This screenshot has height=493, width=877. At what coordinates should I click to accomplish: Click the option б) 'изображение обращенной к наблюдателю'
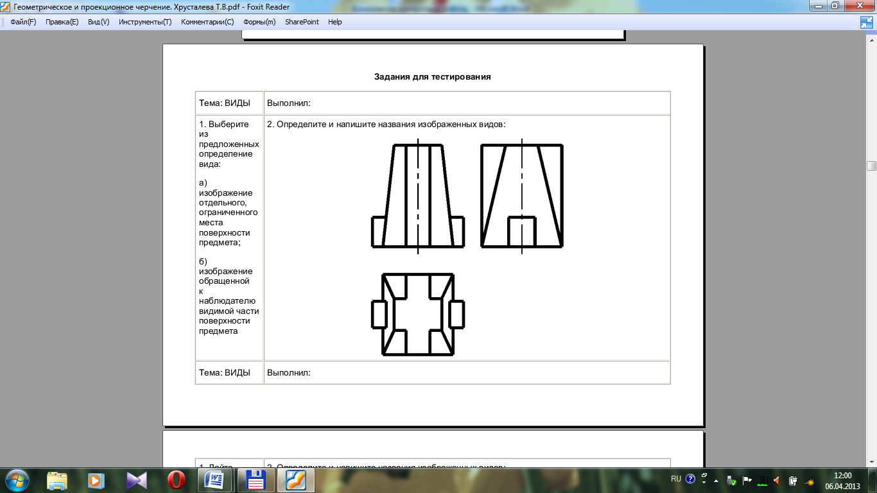229,296
